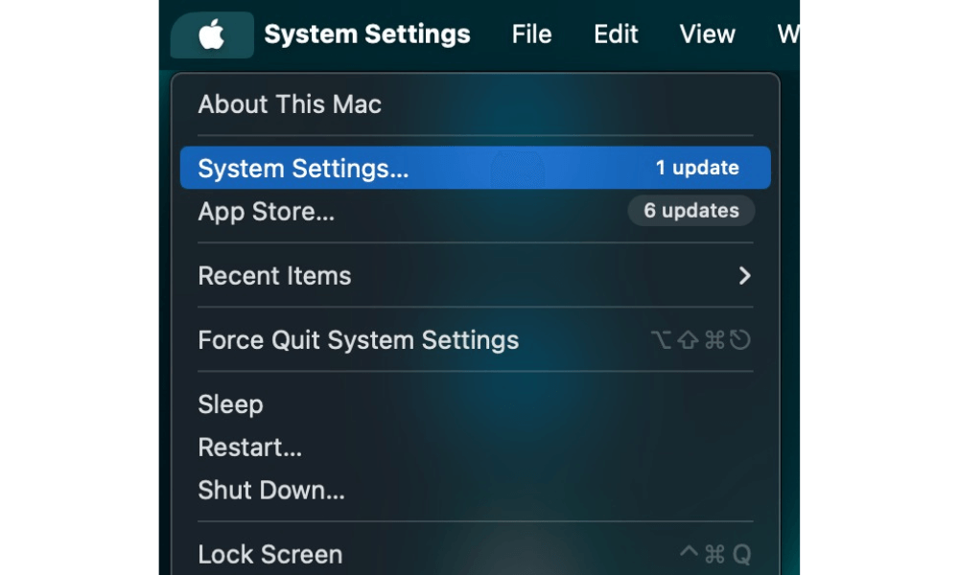This screenshot has width=959, height=575.
Task: Choose Restart… from the Apple menu
Action: [476, 448]
